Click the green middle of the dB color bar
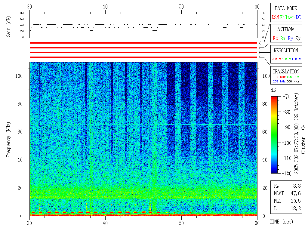Viewport: 308px width, 231px height. (x=274, y=135)
